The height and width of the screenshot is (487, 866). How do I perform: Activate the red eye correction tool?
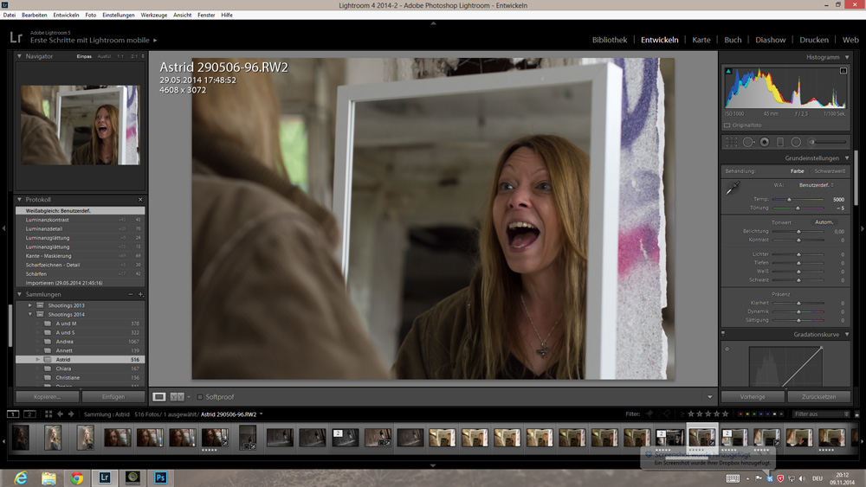pyautogui.click(x=765, y=142)
